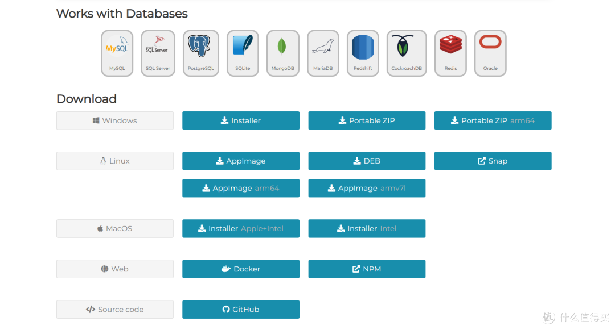Image resolution: width=615 pixels, height=330 pixels.
Task: Click the SQLite feather icon
Action: [243, 53]
